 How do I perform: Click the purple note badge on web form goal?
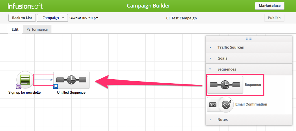pos(18,86)
